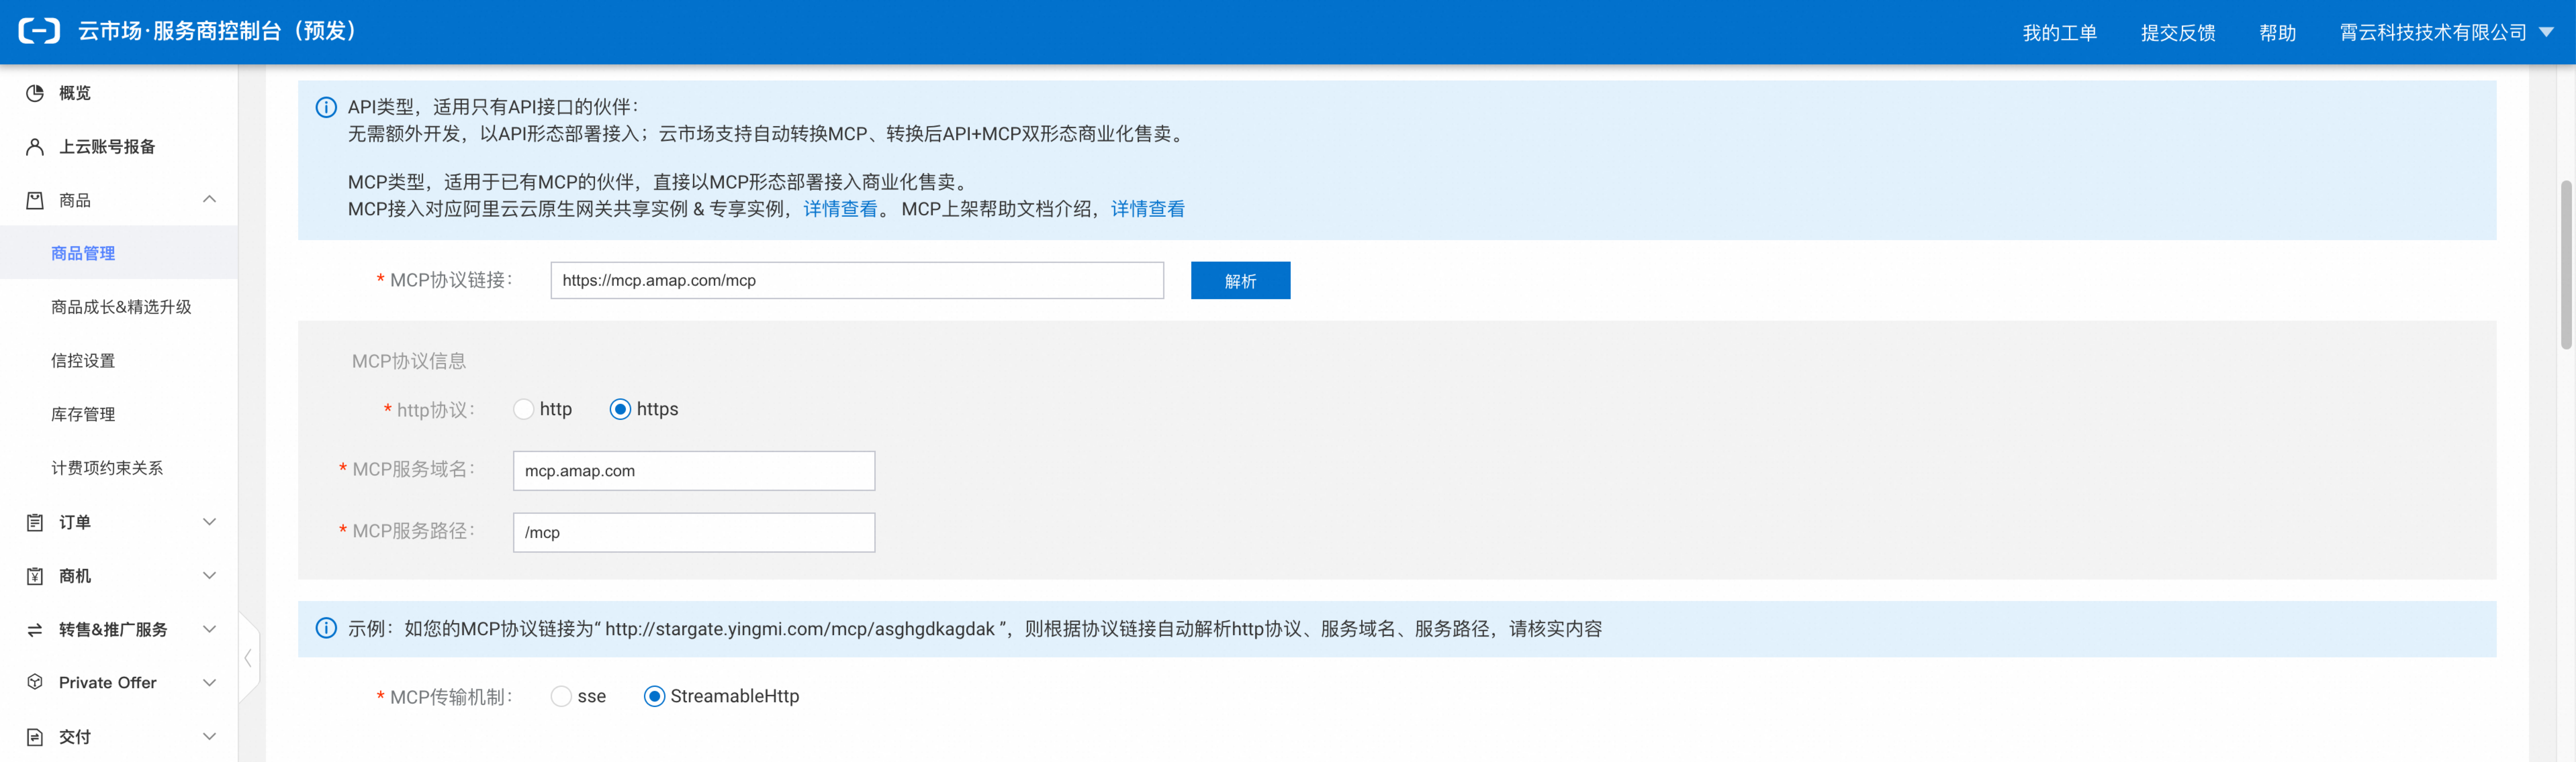
Task: Click the Private Offer label text
Action: coord(108,683)
